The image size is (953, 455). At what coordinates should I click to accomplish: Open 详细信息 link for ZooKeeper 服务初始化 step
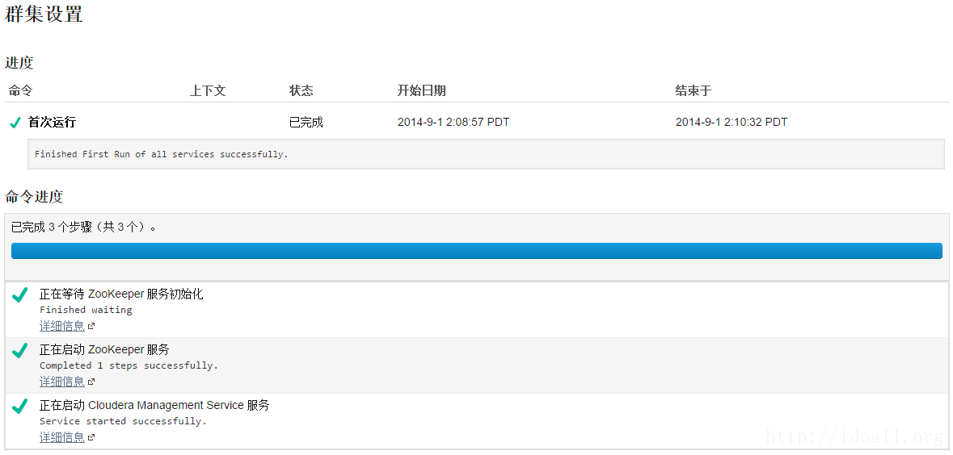62,326
